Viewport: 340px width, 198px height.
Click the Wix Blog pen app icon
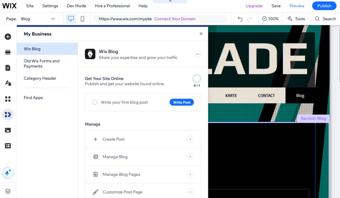tap(90, 54)
